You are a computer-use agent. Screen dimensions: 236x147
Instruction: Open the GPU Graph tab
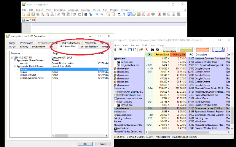pos(90,43)
